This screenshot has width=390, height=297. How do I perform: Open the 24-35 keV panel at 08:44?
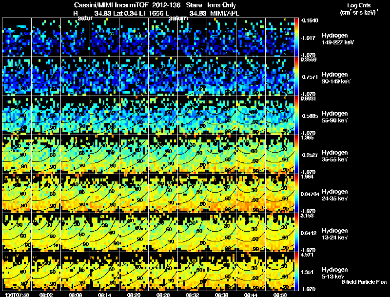pos(251,193)
